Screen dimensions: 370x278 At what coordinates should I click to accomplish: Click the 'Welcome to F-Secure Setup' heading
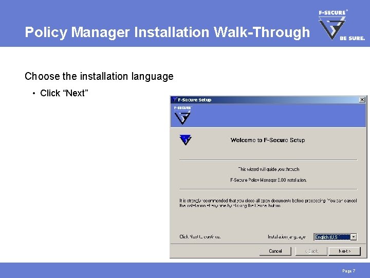tap(268, 140)
